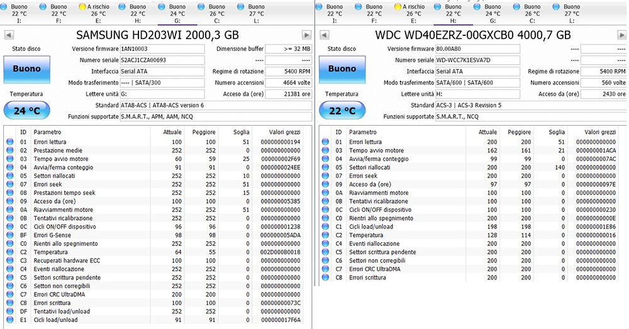Click the power-on hours field 21381 ore
Image resolution: width=629 pixels, height=329 pixels.
point(289,94)
